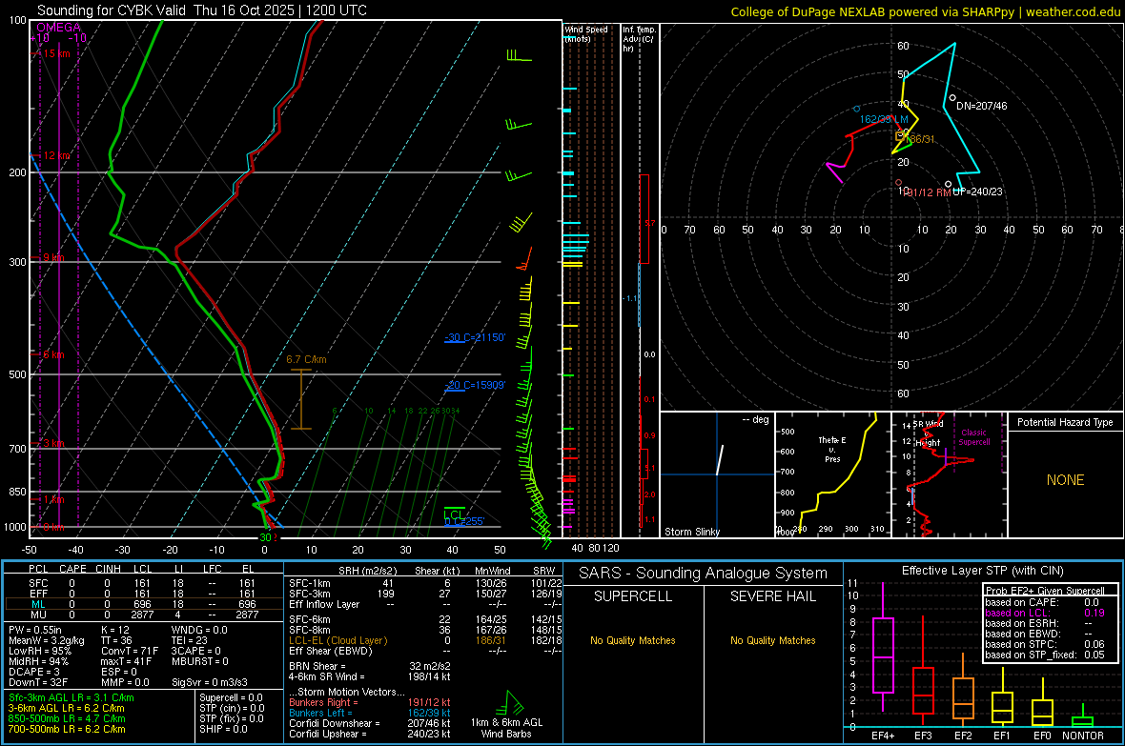Screen dimensions: 1125x746
Task: Click the 'SigSvr = 0 m3/s3' value
Action: pyautogui.click(x=210, y=683)
